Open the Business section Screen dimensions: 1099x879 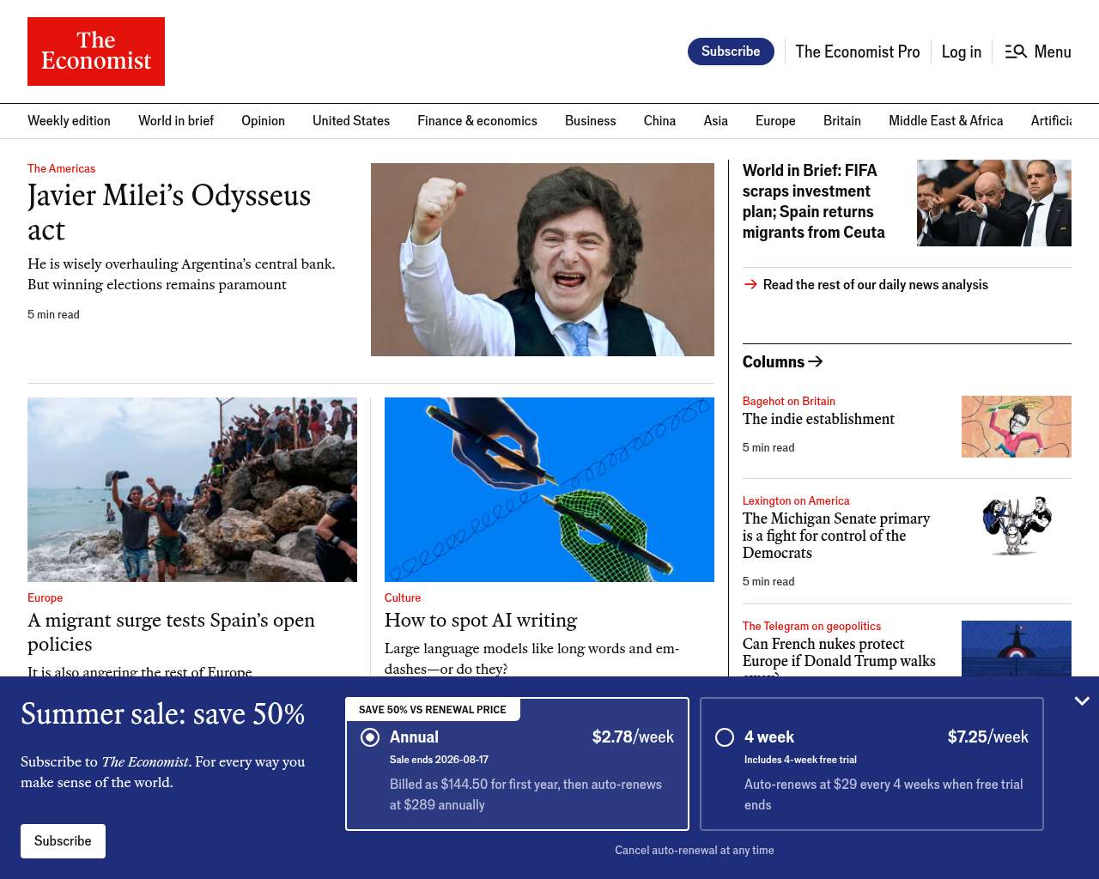[591, 121]
